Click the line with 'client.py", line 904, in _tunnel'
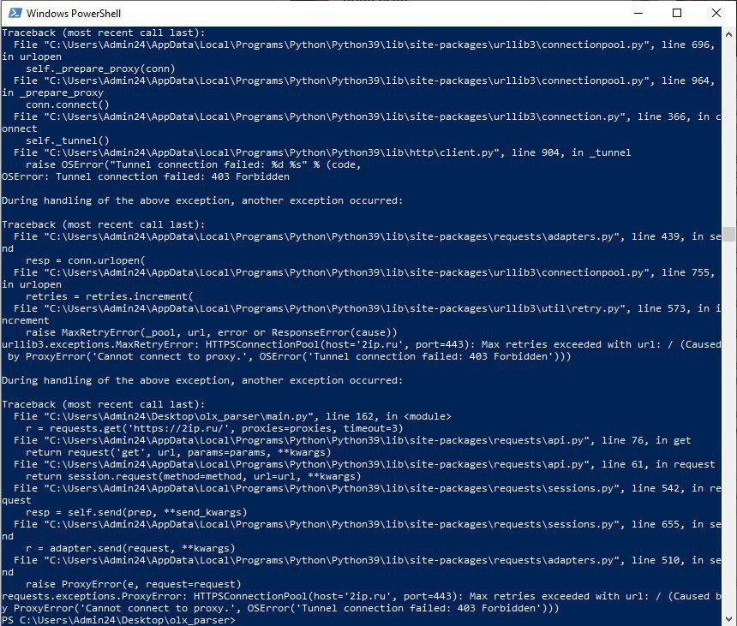The image size is (737, 626). [x=322, y=152]
